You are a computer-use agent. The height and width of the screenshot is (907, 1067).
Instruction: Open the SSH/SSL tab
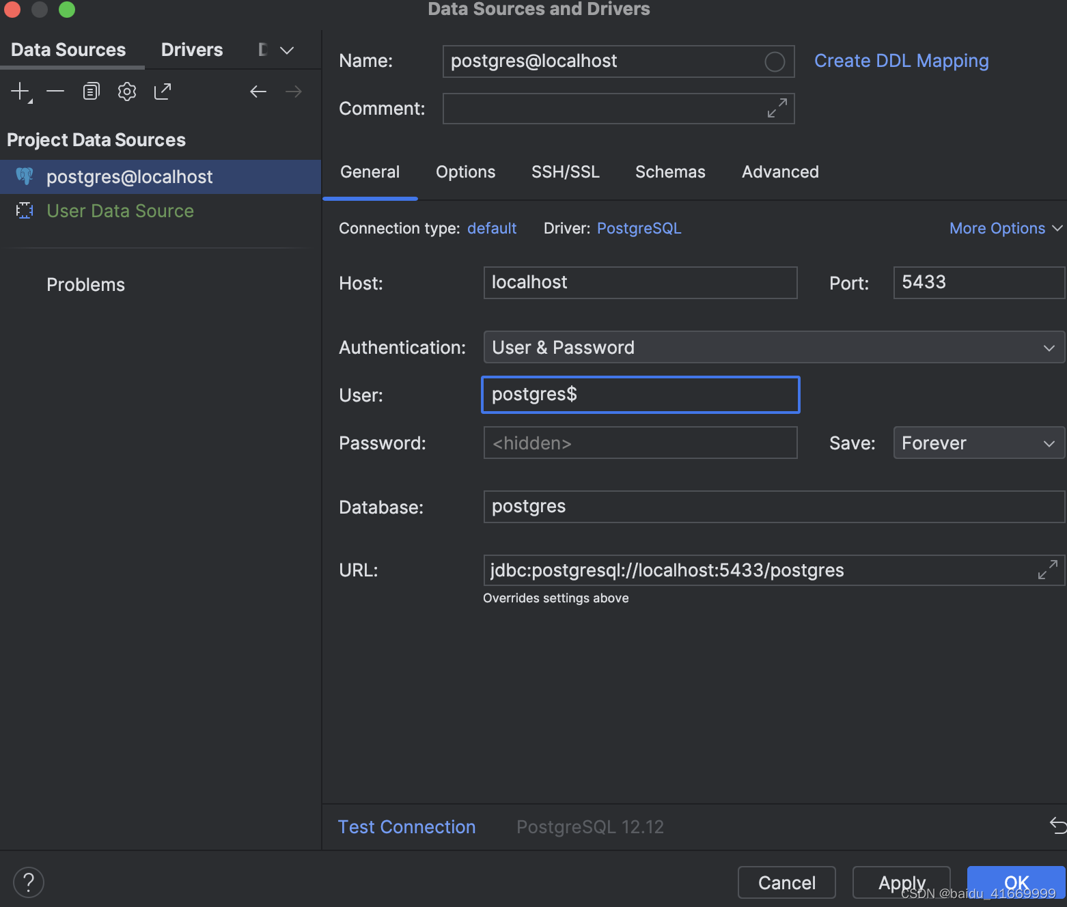pos(565,171)
